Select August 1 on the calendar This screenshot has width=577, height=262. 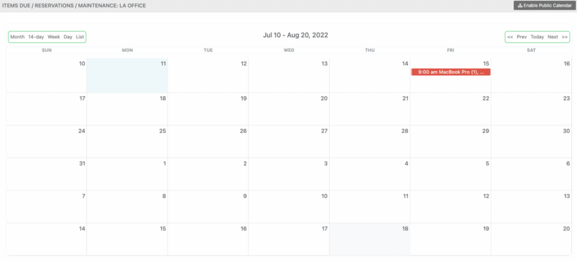point(127,174)
